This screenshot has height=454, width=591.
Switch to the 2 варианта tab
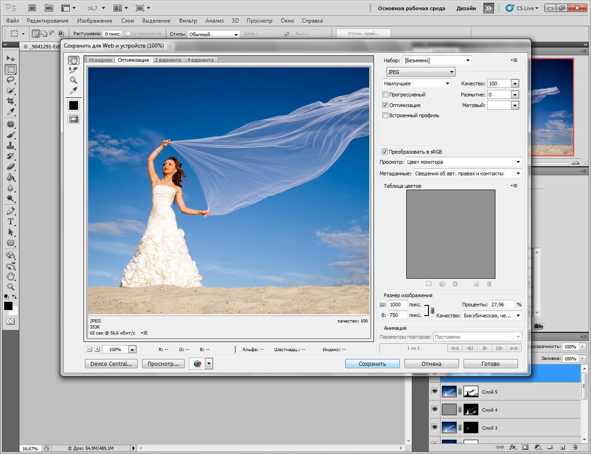coord(168,60)
